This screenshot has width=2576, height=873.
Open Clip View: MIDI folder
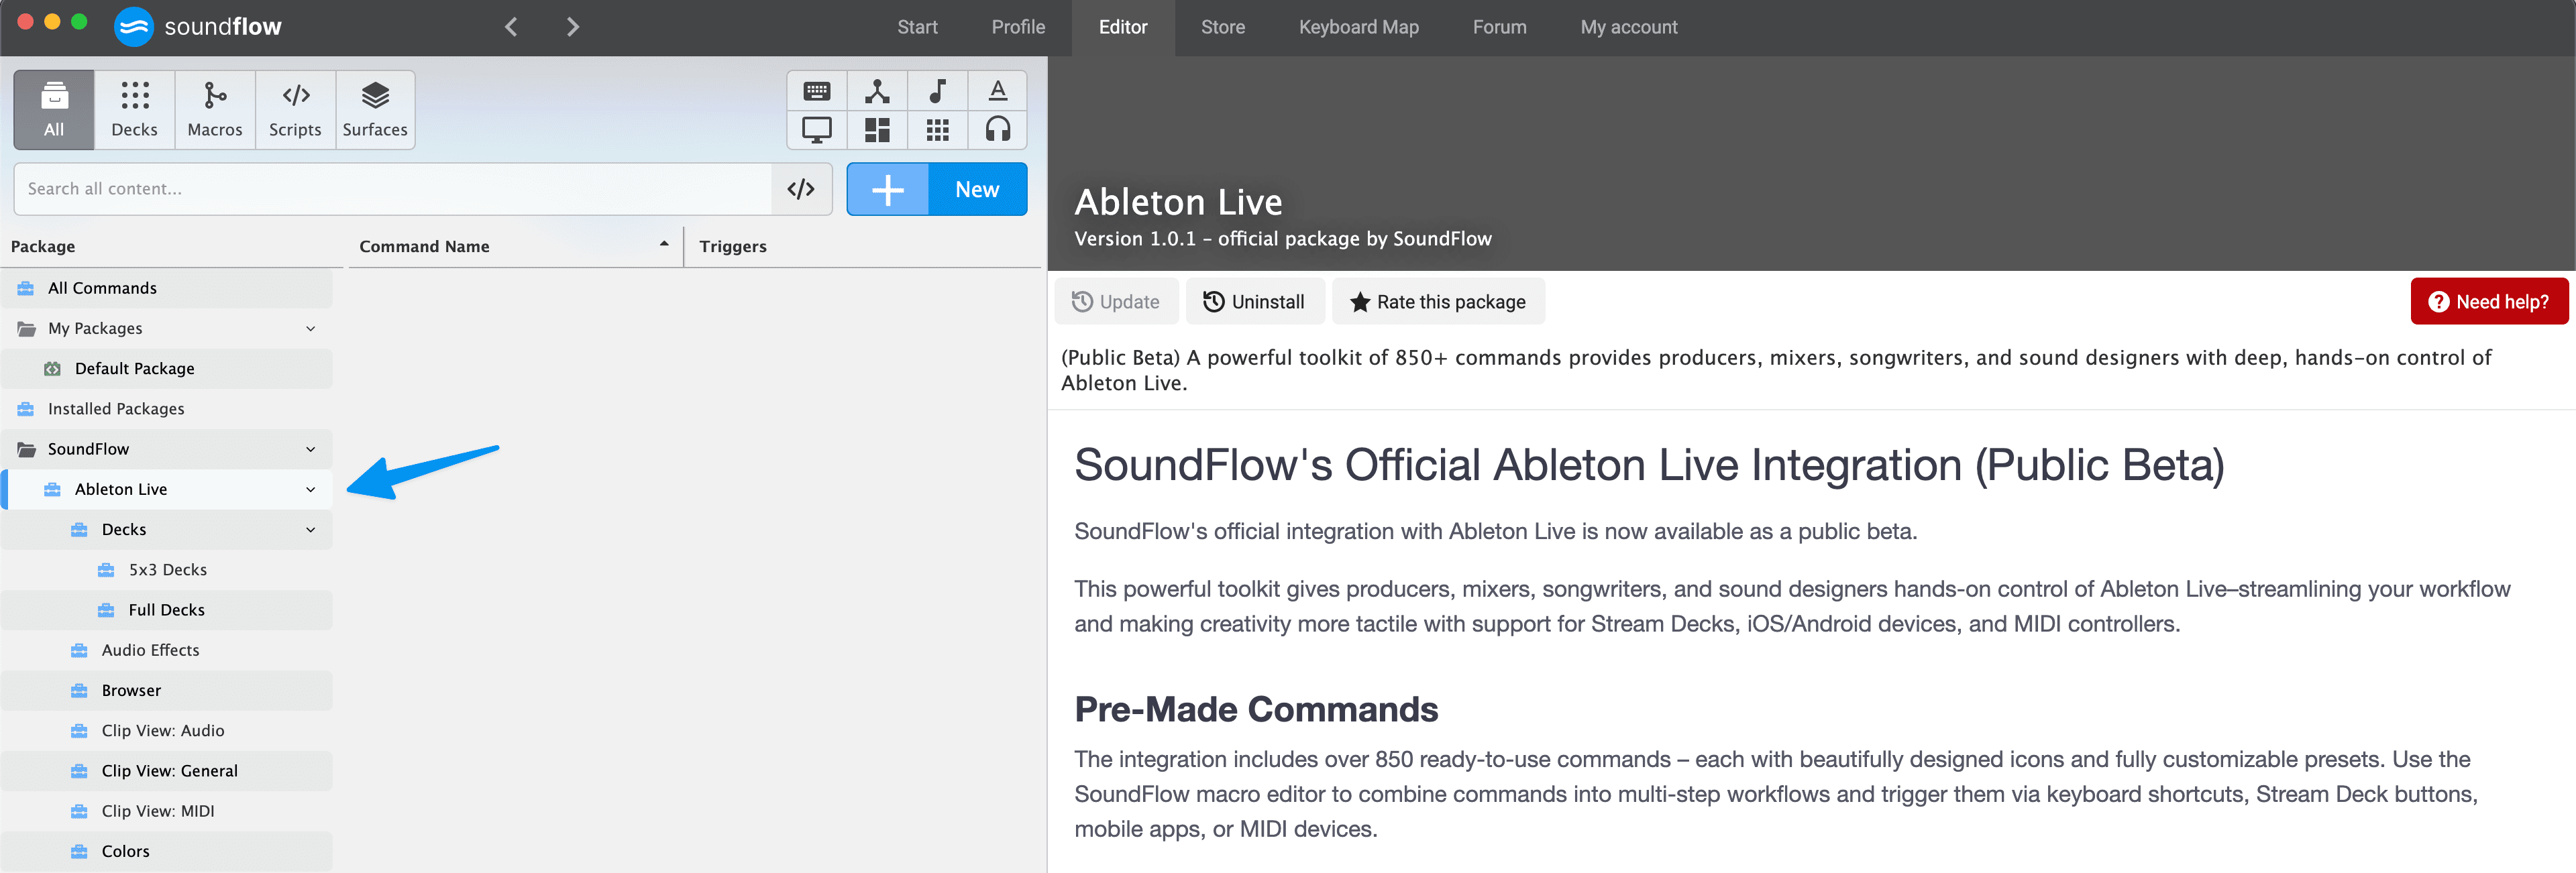pyautogui.click(x=166, y=811)
